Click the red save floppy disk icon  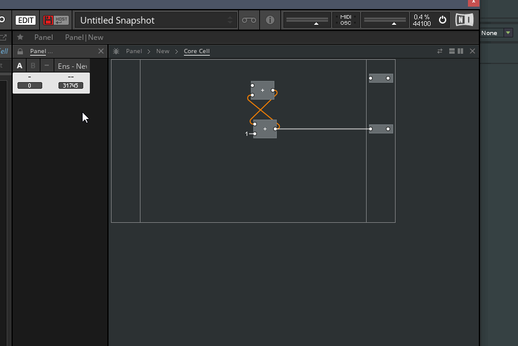(48, 20)
